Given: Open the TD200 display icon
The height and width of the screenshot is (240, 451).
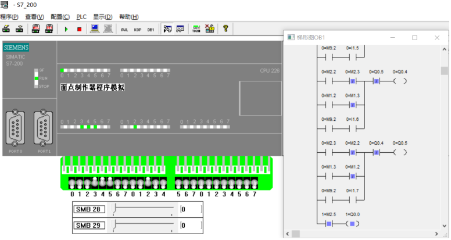Looking at the screenshot, I should click(196, 28).
